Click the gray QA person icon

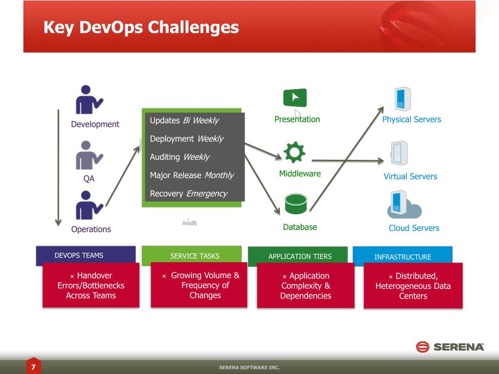(89, 155)
